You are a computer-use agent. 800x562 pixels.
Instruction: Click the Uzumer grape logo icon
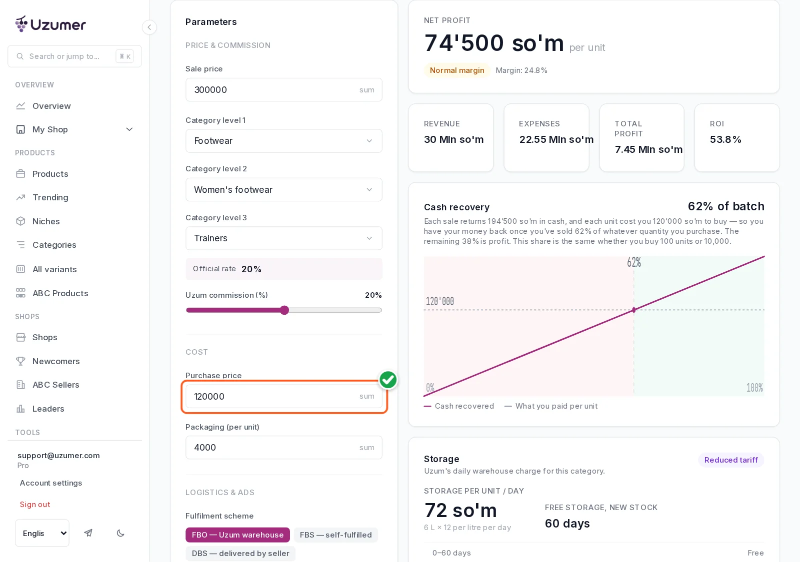click(21, 23)
